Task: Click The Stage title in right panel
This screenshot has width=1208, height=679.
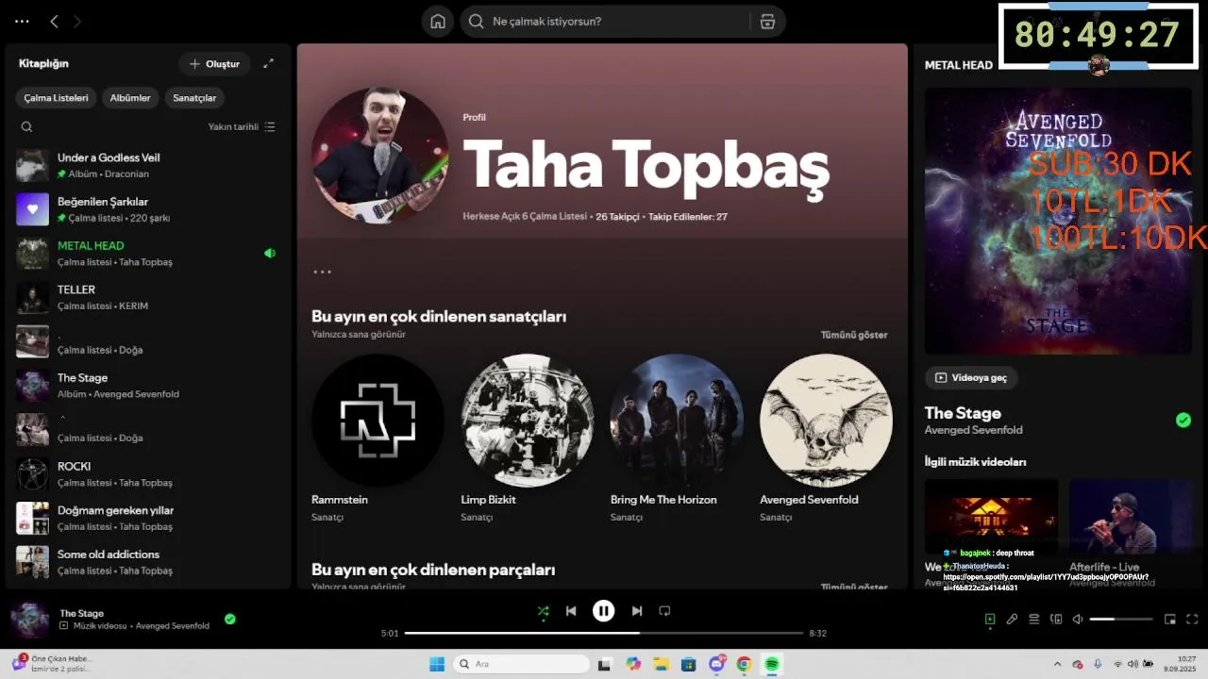Action: 963,413
